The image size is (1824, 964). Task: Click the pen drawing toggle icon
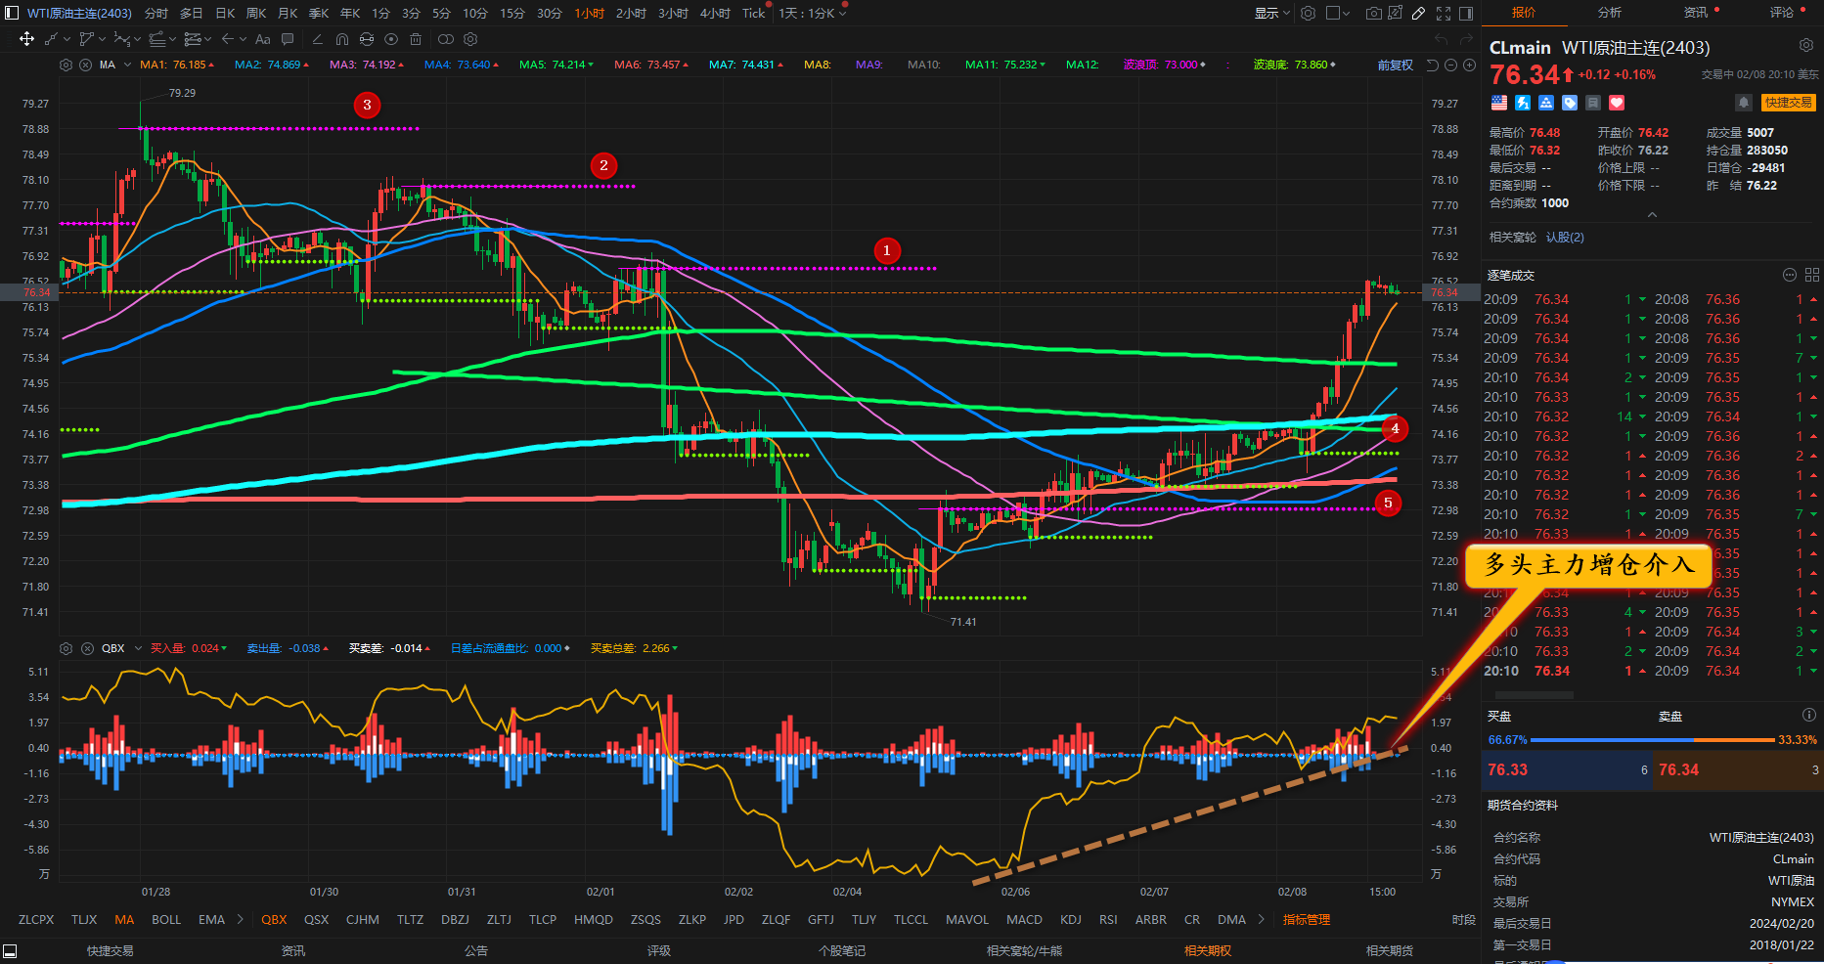click(x=1418, y=13)
